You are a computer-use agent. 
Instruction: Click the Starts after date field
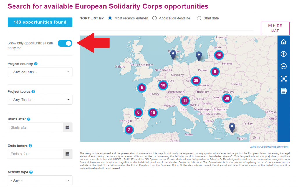[35, 127]
